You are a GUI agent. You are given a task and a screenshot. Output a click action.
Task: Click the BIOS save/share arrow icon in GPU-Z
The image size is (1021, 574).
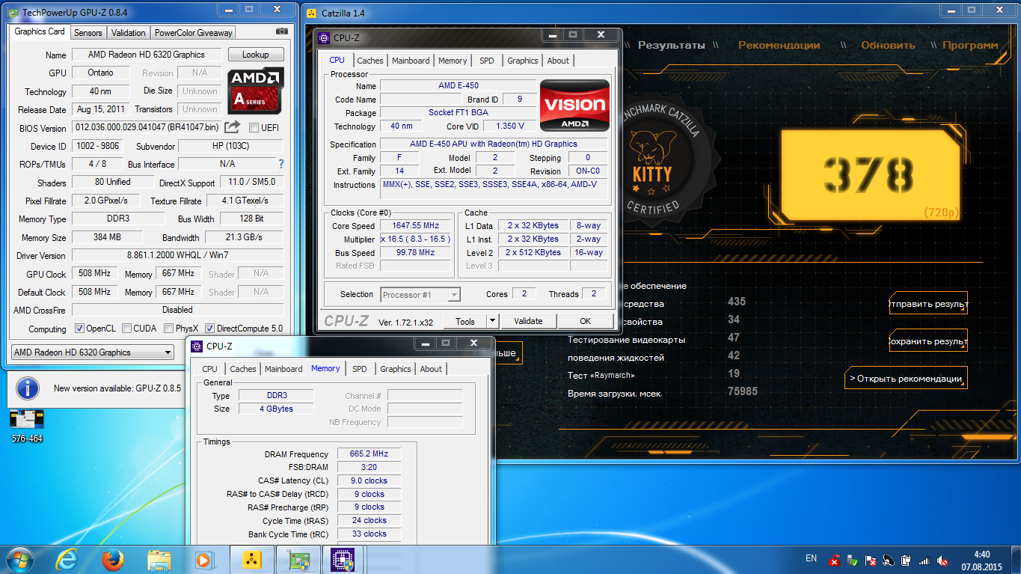[x=233, y=127]
